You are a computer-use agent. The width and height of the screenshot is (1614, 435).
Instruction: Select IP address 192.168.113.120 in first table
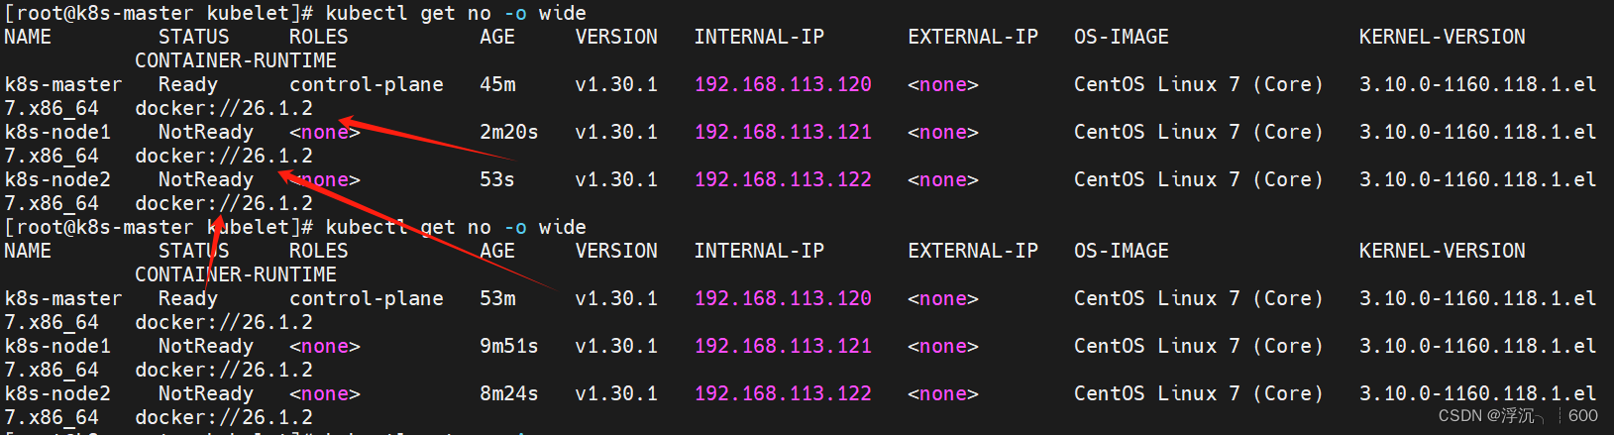(x=783, y=84)
